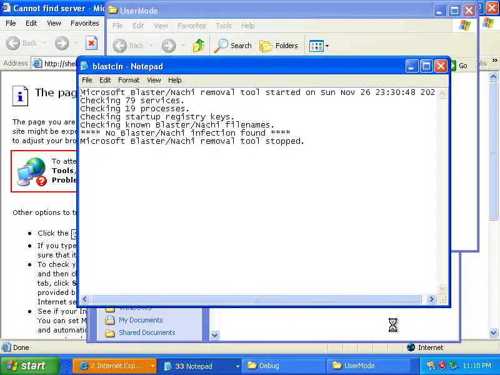Expand Notepad taskbar group arrow
The image size is (500, 375).
pyautogui.click(x=237, y=366)
